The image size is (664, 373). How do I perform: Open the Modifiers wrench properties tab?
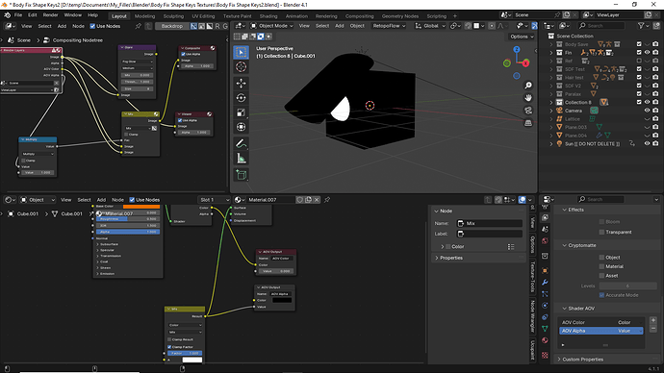pyautogui.click(x=545, y=282)
